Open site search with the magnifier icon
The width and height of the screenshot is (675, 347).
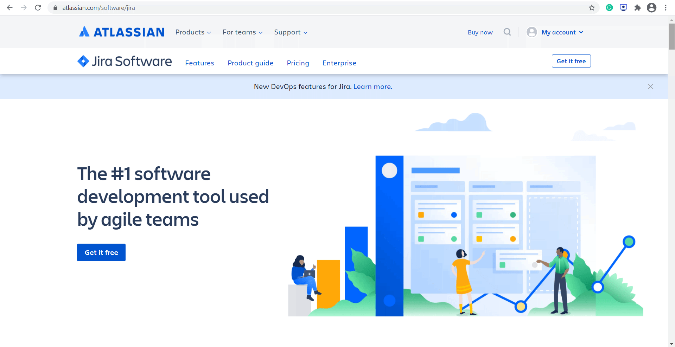[507, 32]
